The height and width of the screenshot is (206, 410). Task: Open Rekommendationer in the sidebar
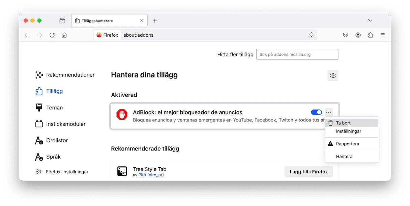65,75
